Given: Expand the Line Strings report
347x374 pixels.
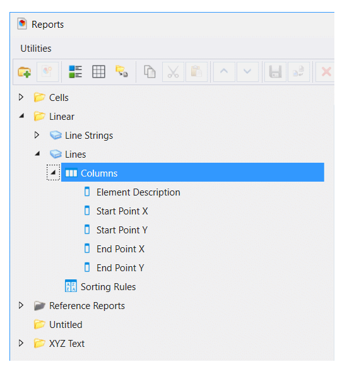Looking at the screenshot, I should [x=37, y=135].
